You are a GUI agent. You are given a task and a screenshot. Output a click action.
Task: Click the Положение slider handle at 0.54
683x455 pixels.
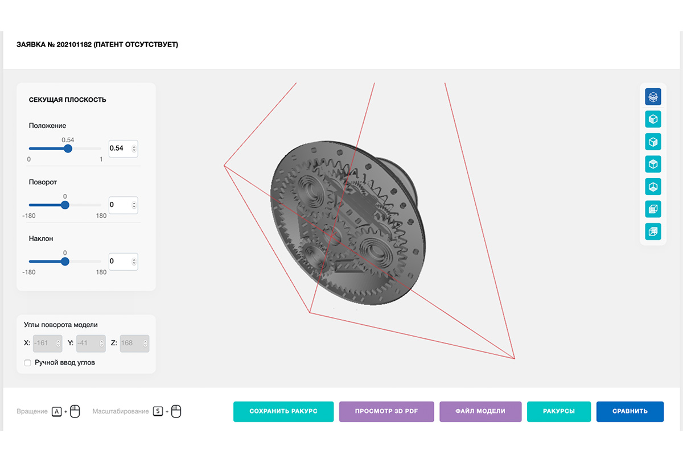pyautogui.click(x=68, y=148)
